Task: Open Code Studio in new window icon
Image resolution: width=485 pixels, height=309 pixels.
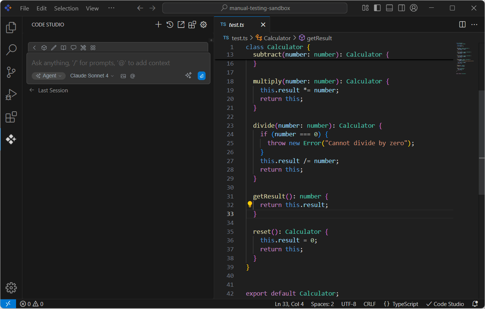Action: [181, 25]
